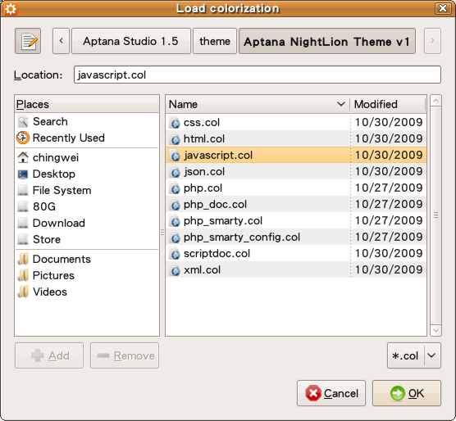The image size is (456, 421).
Task: Open the Documents bookmark
Action: coord(87,259)
